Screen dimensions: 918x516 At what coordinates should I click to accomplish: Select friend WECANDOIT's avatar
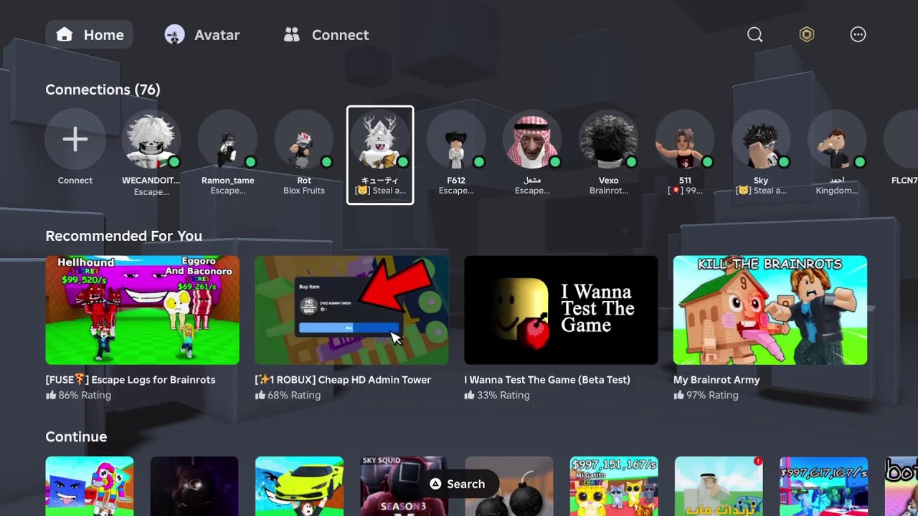tap(151, 139)
